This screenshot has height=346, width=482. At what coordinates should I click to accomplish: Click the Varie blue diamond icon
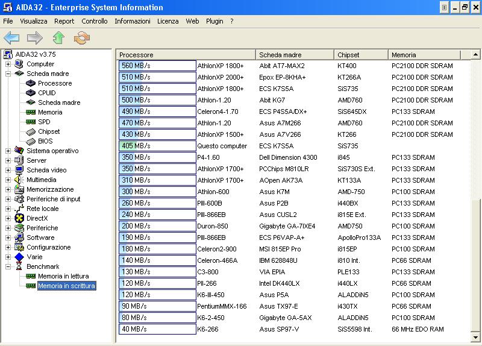pyautogui.click(x=19, y=257)
